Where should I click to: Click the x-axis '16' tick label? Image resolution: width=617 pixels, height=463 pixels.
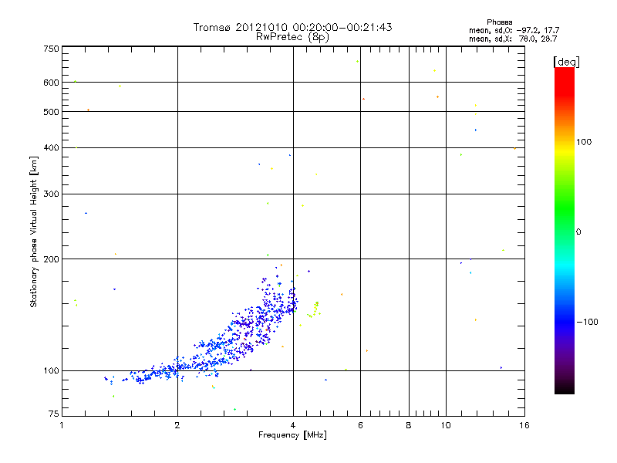tap(524, 425)
